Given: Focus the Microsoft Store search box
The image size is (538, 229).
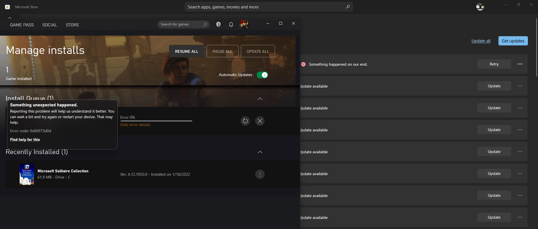Looking at the screenshot, I should [269, 7].
